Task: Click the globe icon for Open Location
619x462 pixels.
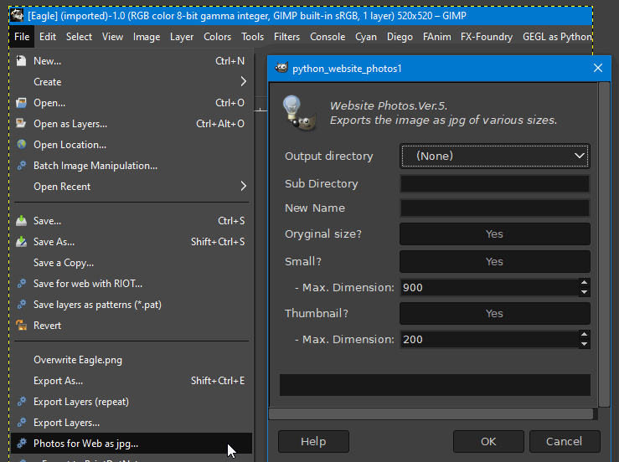Action: [21, 145]
